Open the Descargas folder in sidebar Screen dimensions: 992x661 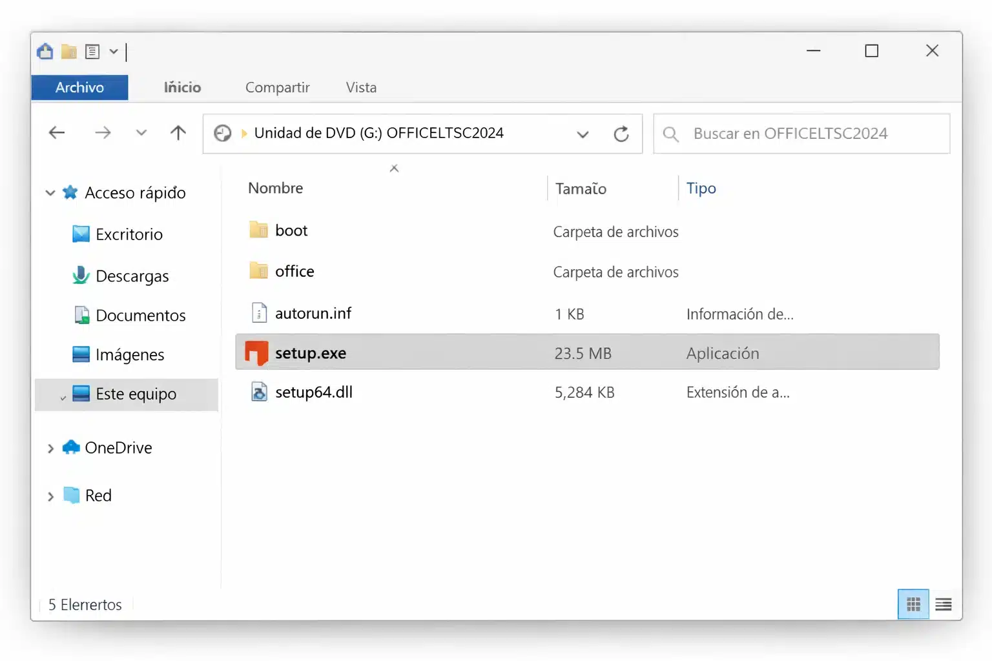click(x=132, y=276)
